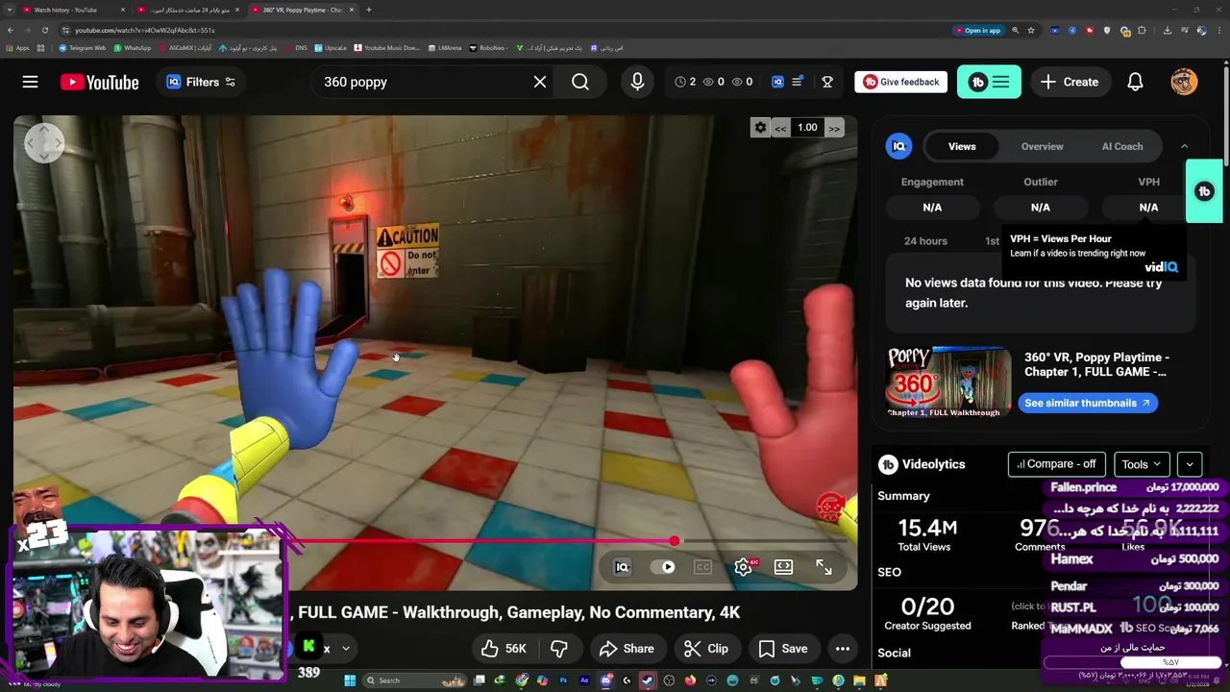Open the vidIQ trophy icon
This screenshot has width=1230, height=692.
pyautogui.click(x=827, y=82)
